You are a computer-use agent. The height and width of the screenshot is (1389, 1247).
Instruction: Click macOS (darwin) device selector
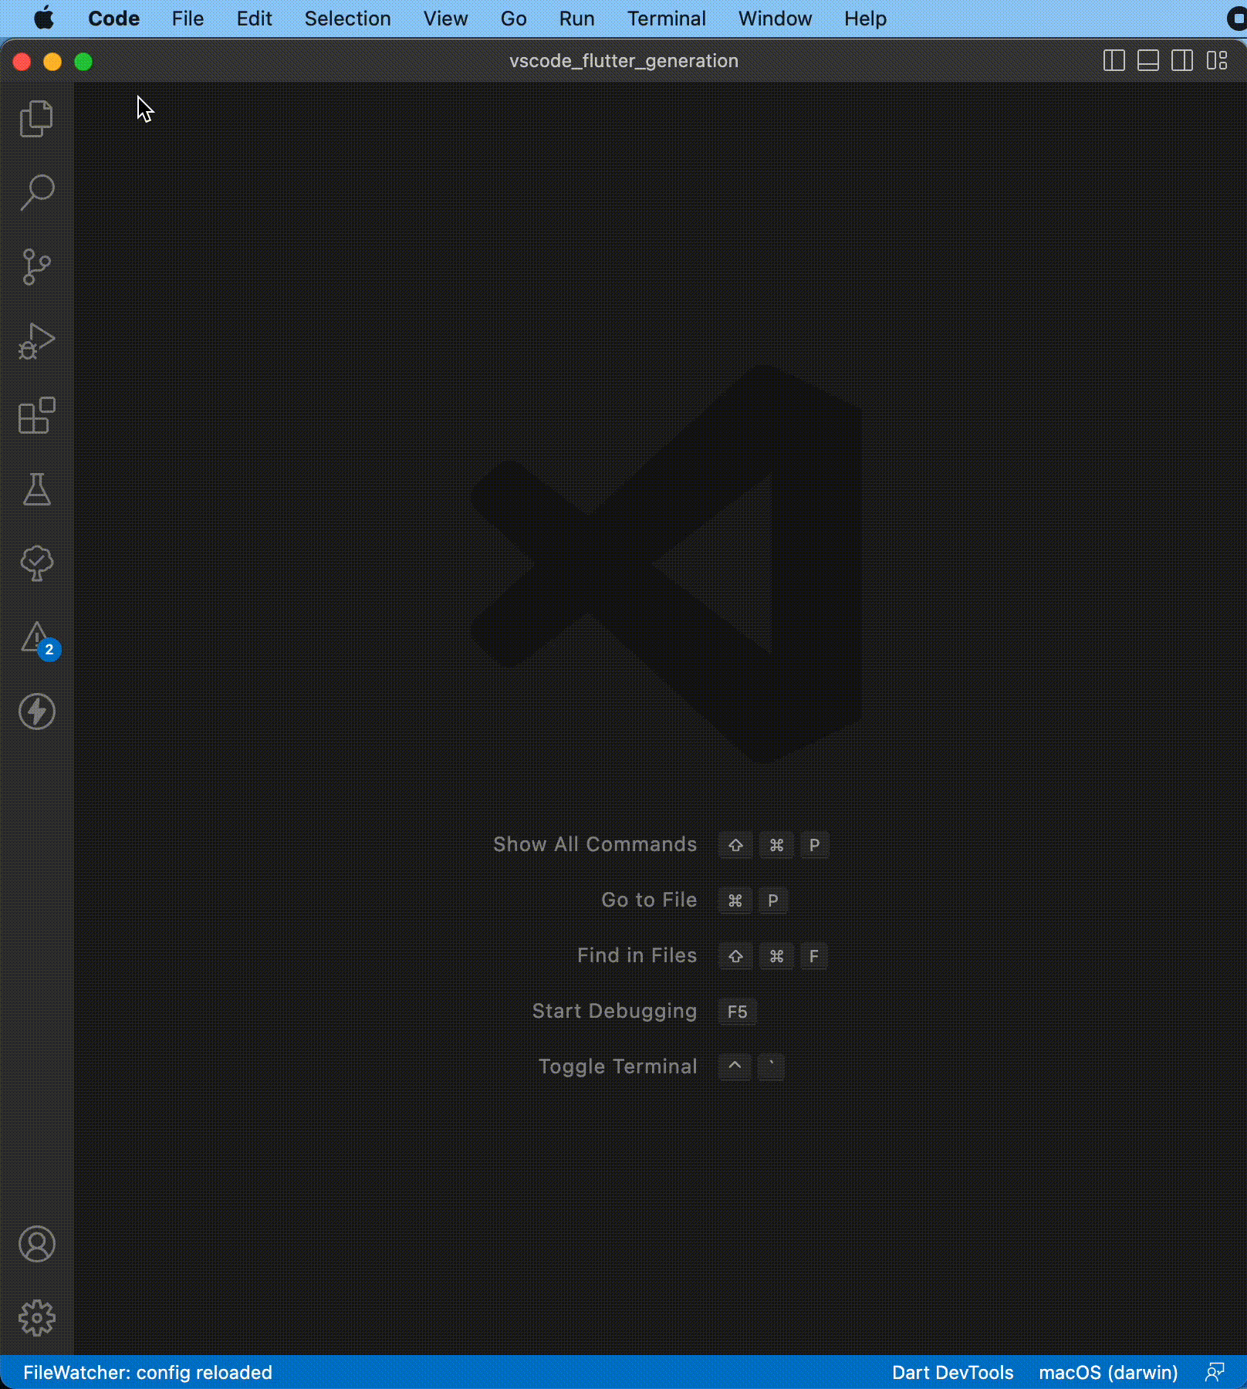[1108, 1372]
